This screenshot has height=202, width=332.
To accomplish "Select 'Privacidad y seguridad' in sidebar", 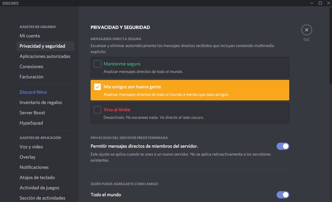I will coord(42,46).
